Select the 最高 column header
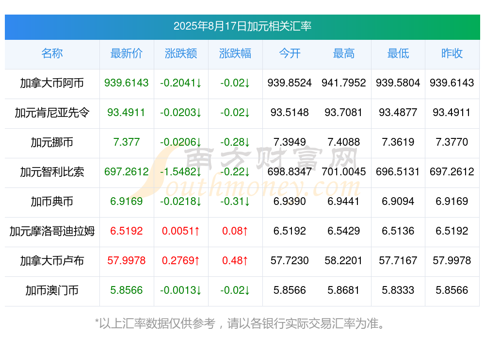Screen dimensions: 485x339 coord(344,53)
